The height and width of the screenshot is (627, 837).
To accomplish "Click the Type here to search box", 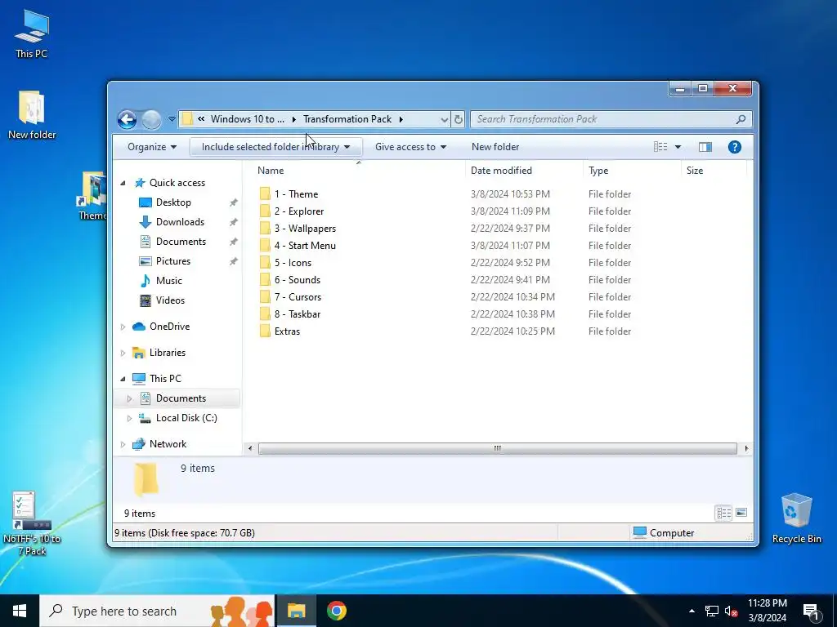I will (x=157, y=611).
